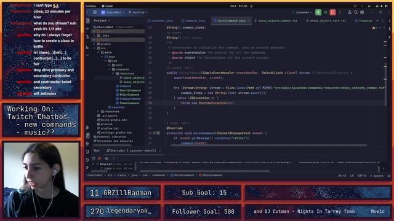The width and height of the screenshot is (394, 221).
Task: Switch to ThemeCommand tab
Action: pos(364,21)
